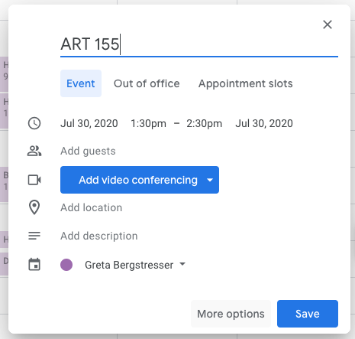Screen dimensions: 355x339
Task: Switch to Appointment slots tab
Action: pos(246,83)
